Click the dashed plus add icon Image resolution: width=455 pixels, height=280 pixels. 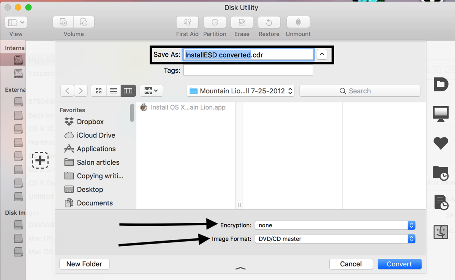(40, 160)
